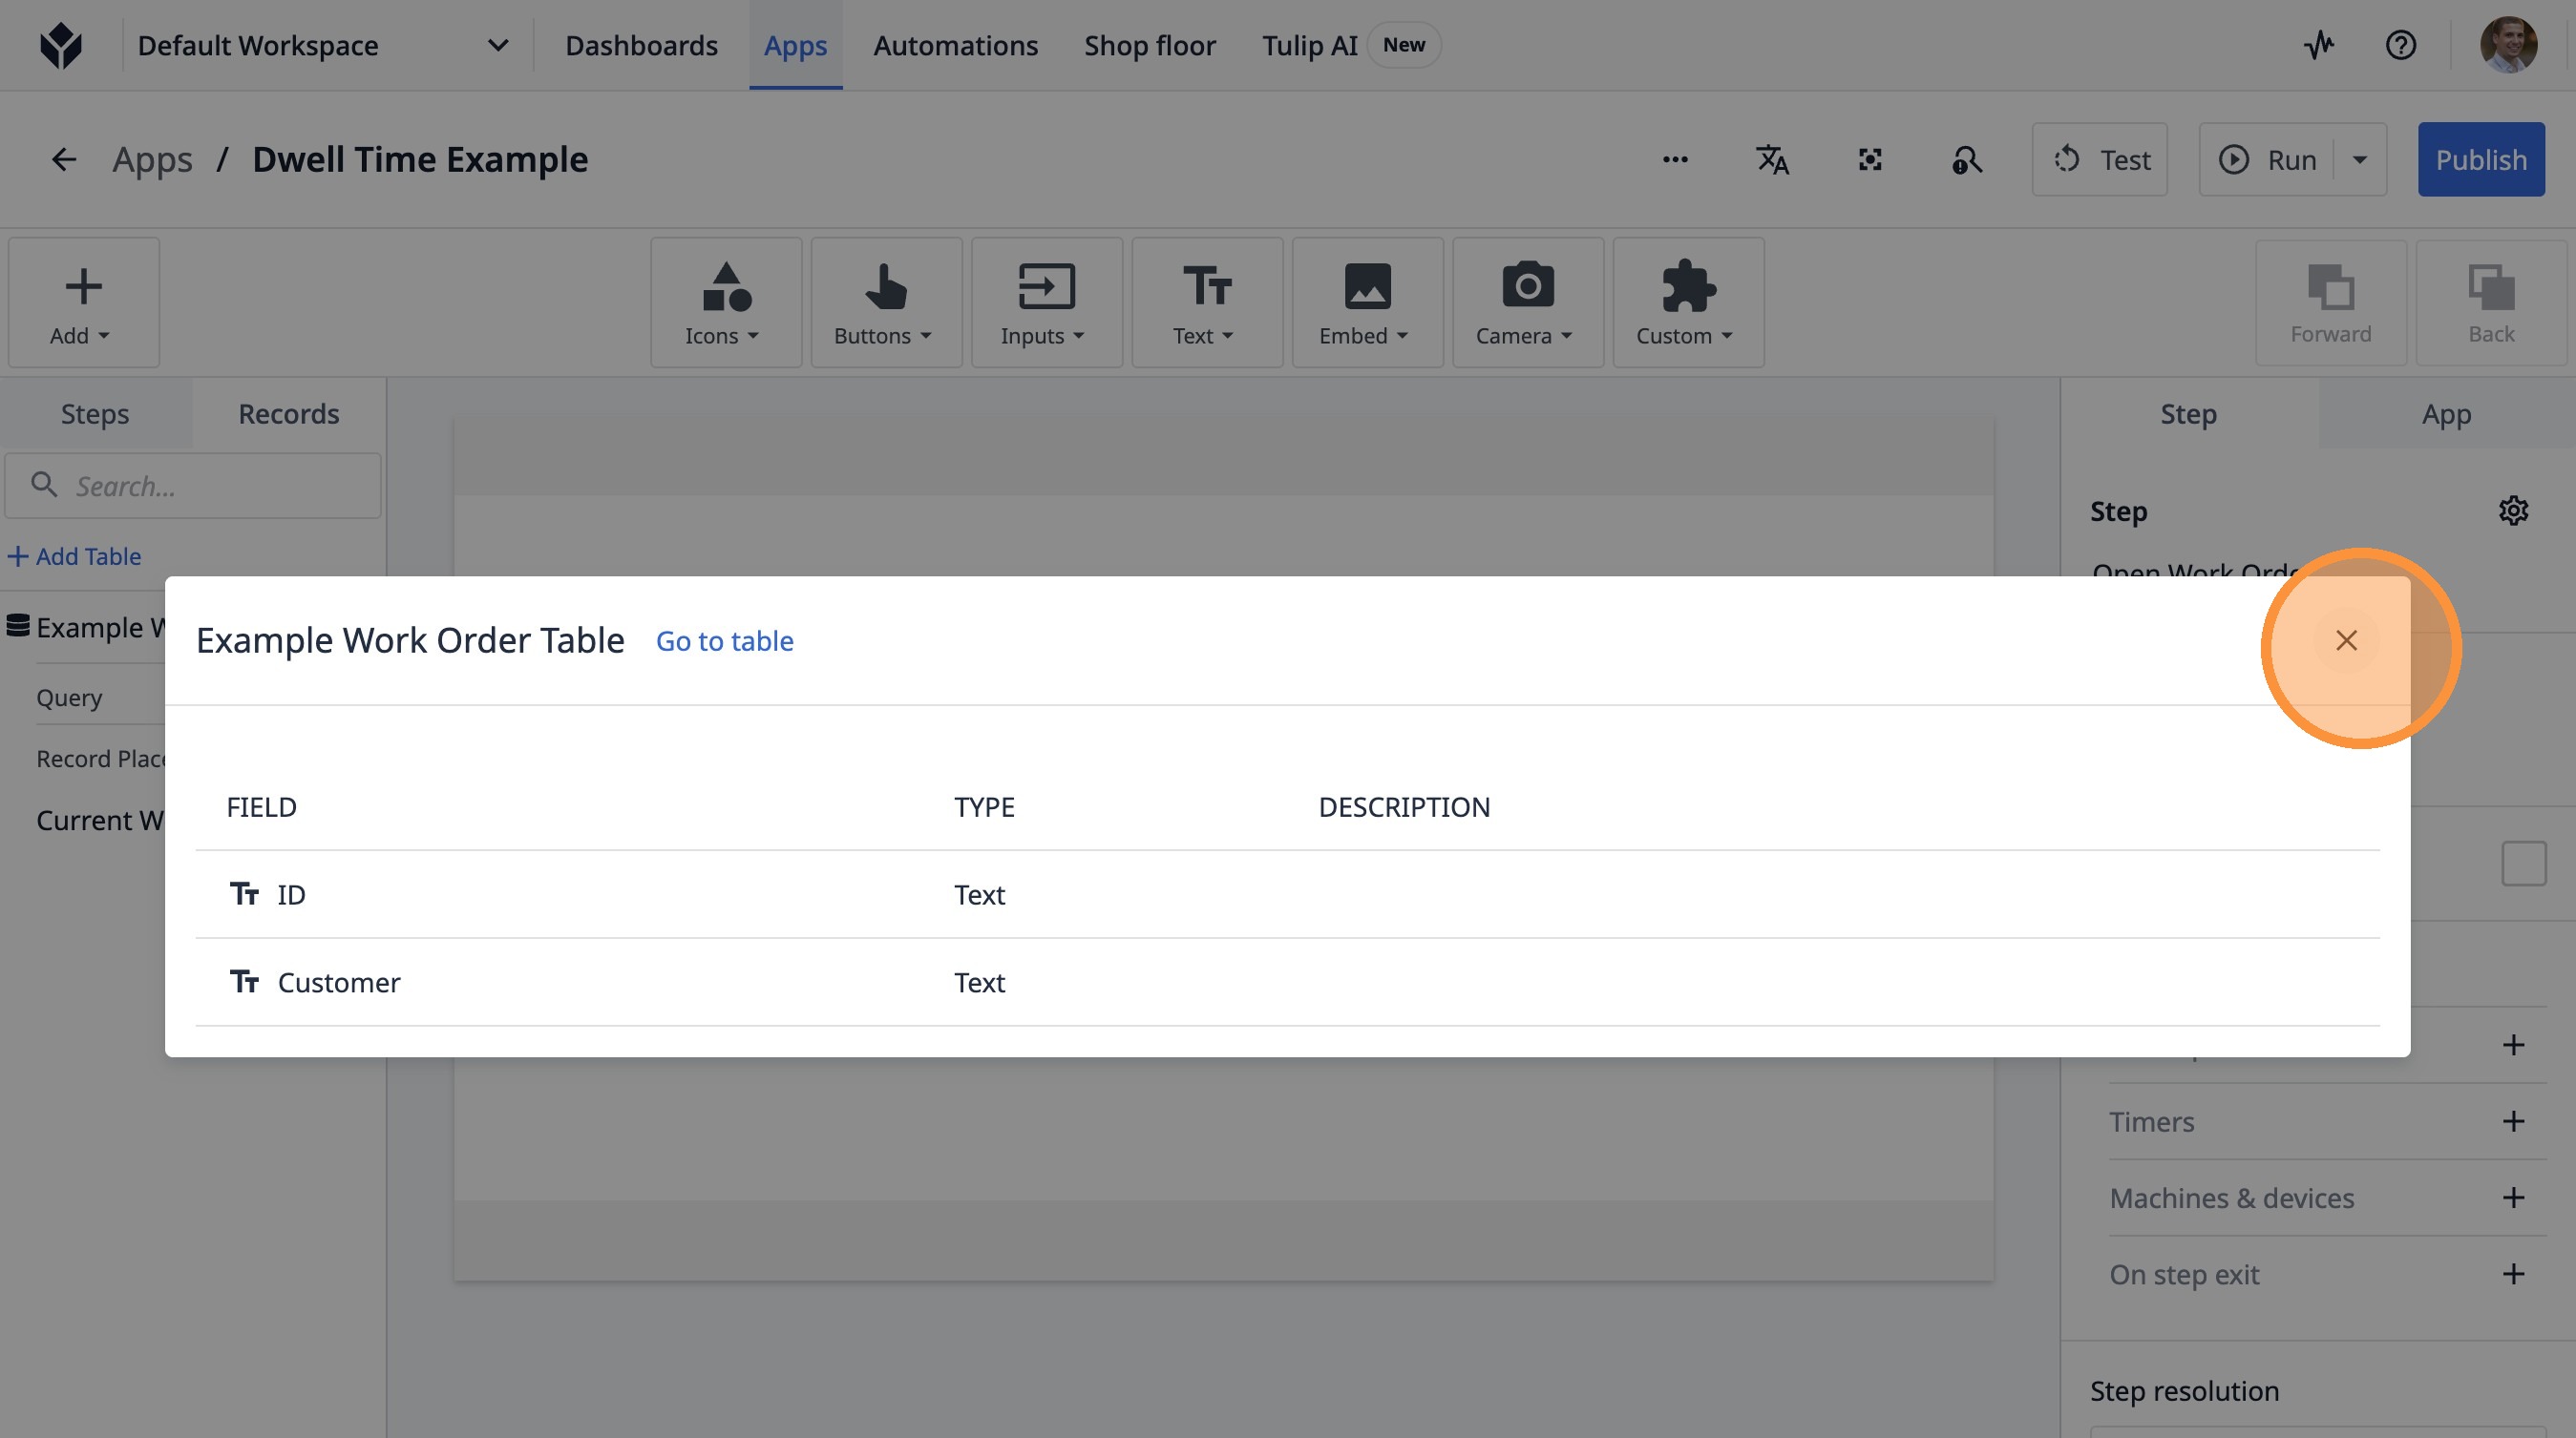Add a Machines & devices trigger
Viewport: 2576px width, 1438px height.
tap(2513, 1198)
